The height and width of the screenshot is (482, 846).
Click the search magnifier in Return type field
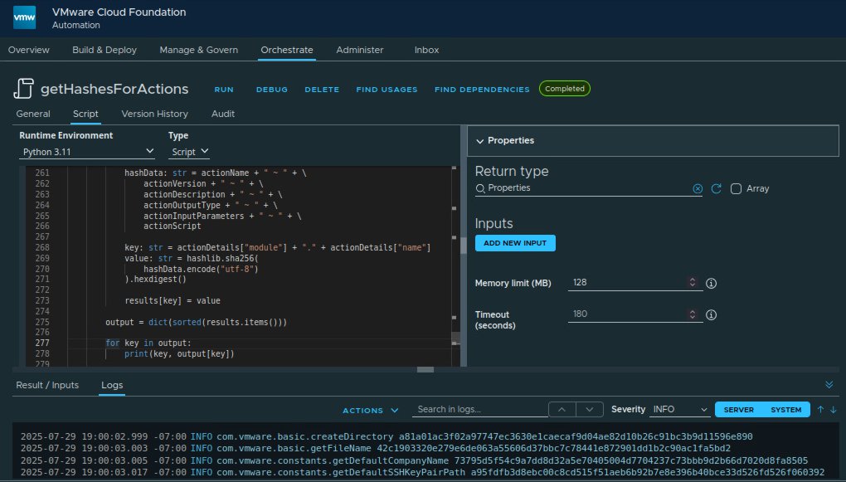(x=480, y=188)
